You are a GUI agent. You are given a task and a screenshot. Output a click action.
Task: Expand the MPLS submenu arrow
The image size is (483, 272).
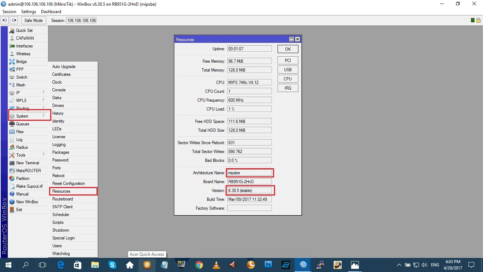[44, 100]
